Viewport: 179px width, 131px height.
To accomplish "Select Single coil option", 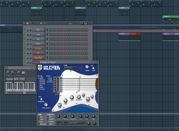I will [50, 80].
